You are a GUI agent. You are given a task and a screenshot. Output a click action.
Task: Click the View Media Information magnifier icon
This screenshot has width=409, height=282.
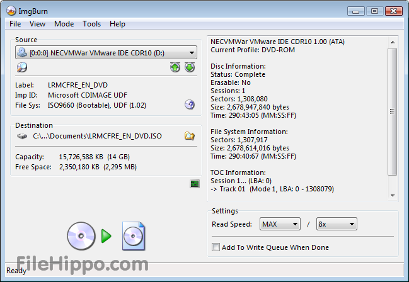[x=22, y=67]
